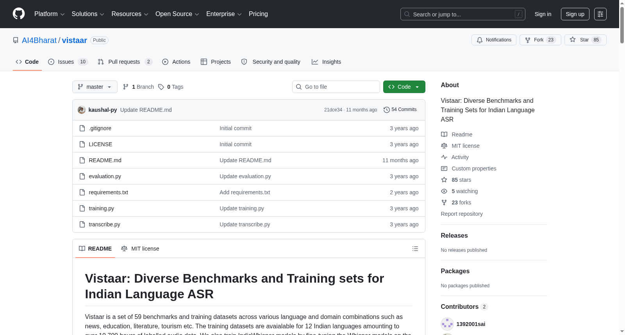
Task: Click the file icon for README.md
Action: point(82,160)
